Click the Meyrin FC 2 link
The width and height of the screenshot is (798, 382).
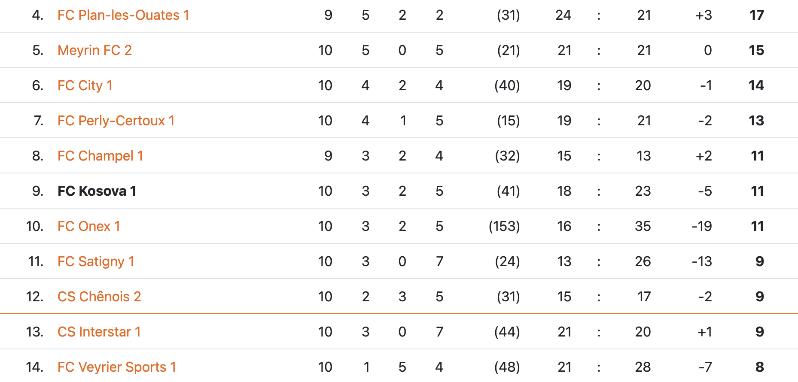point(94,51)
